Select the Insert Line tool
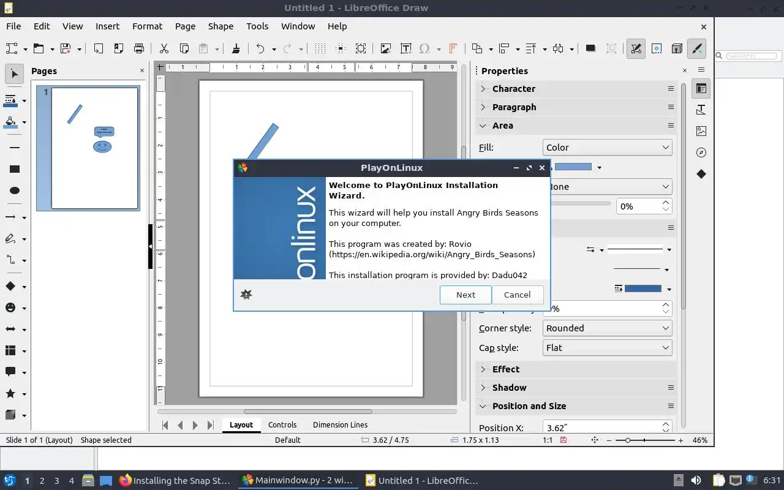 click(15, 148)
